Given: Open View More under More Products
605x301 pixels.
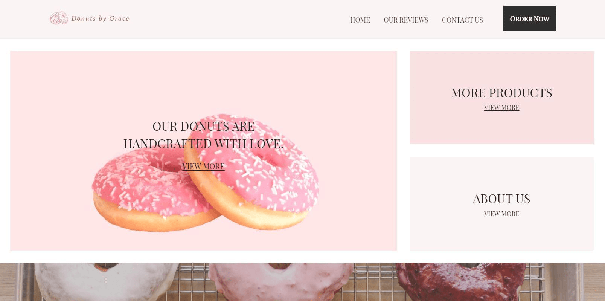Looking at the screenshot, I should (501, 108).
